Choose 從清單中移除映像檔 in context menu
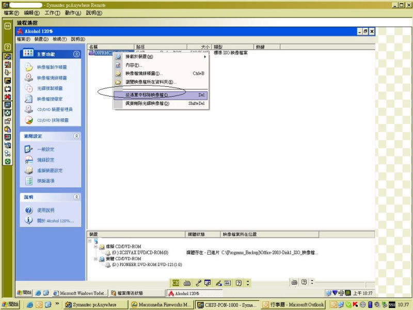This screenshot has width=413, height=310. coord(161,95)
